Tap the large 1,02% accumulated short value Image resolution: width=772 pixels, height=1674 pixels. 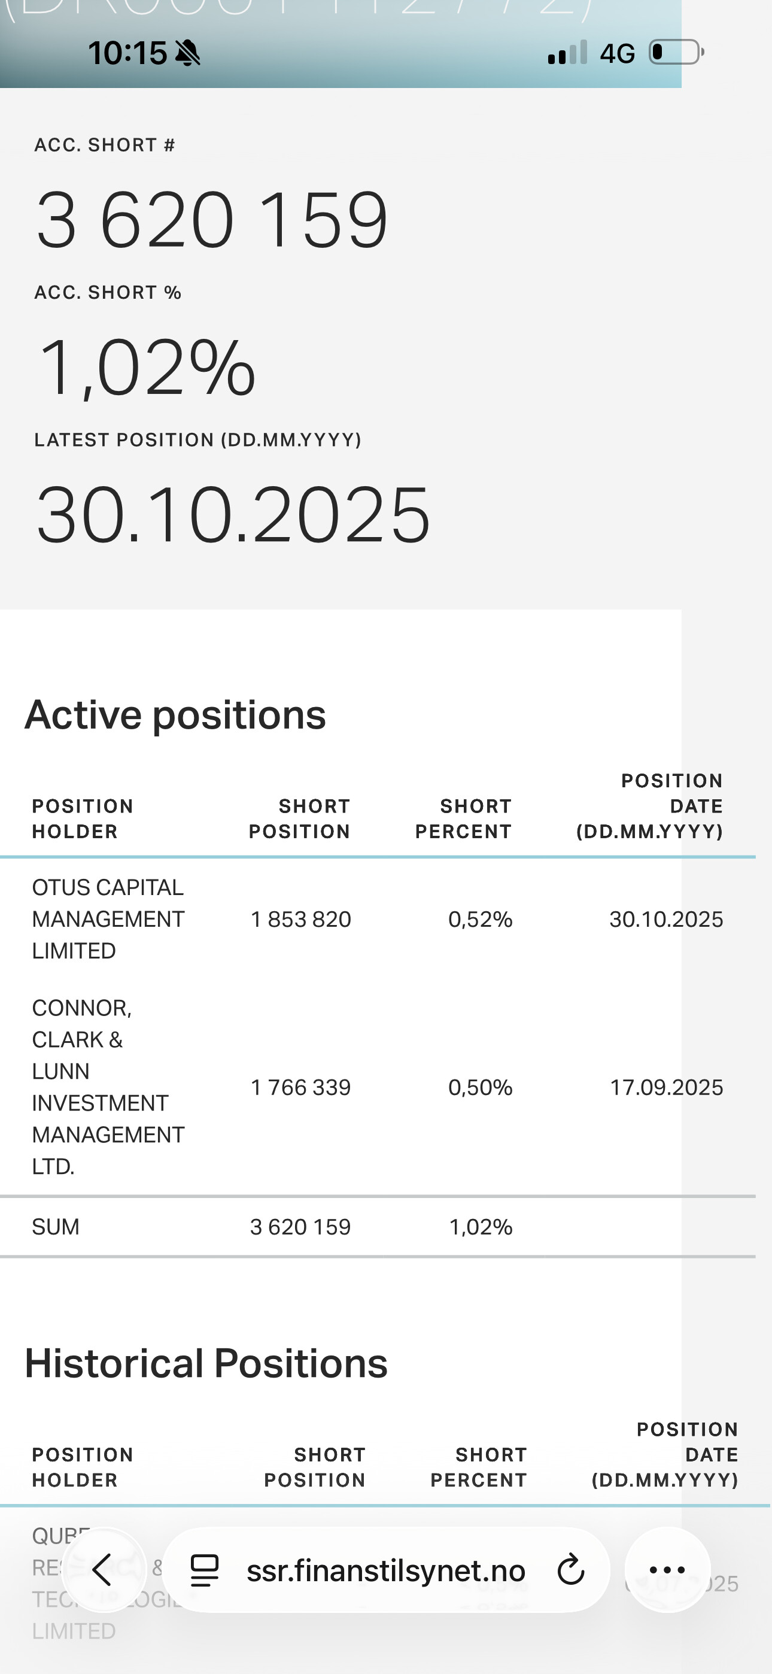[x=147, y=368]
